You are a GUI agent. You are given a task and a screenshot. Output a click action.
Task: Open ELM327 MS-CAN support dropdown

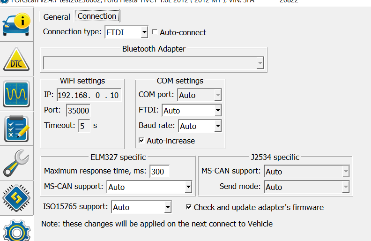(x=149, y=187)
